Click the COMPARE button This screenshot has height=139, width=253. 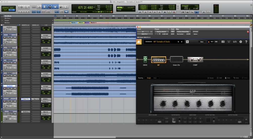tap(165, 34)
